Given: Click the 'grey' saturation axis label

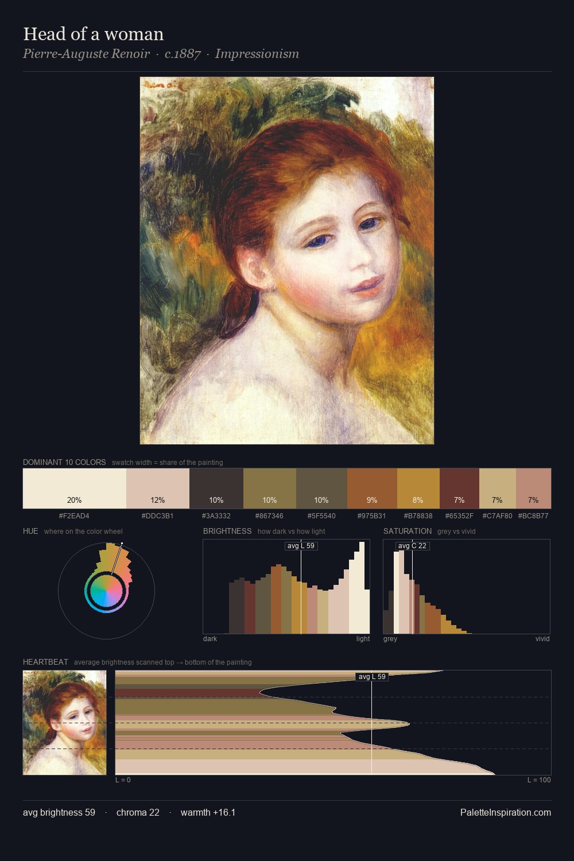Looking at the screenshot, I should pos(390,639).
